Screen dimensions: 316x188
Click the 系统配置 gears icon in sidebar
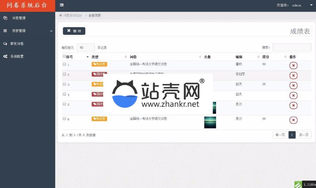pyautogui.click(x=5, y=56)
